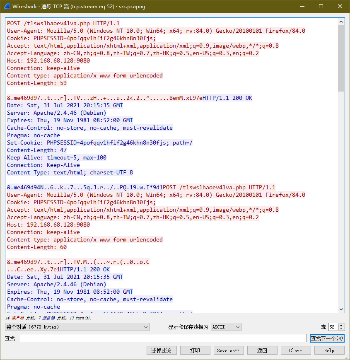Click the scrollbar up arrow
This screenshot has height=360, width=350.
tap(341, 22)
